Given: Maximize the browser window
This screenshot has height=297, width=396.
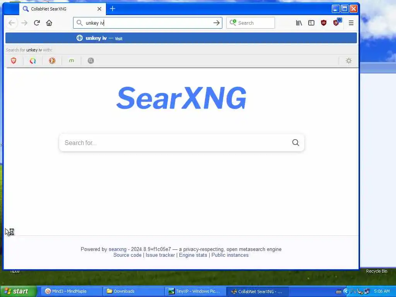Looking at the screenshot, I should pyautogui.click(x=345, y=9).
